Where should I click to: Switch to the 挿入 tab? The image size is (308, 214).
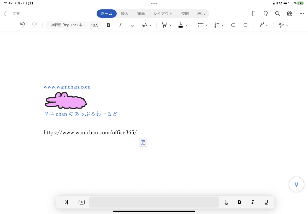(x=125, y=14)
